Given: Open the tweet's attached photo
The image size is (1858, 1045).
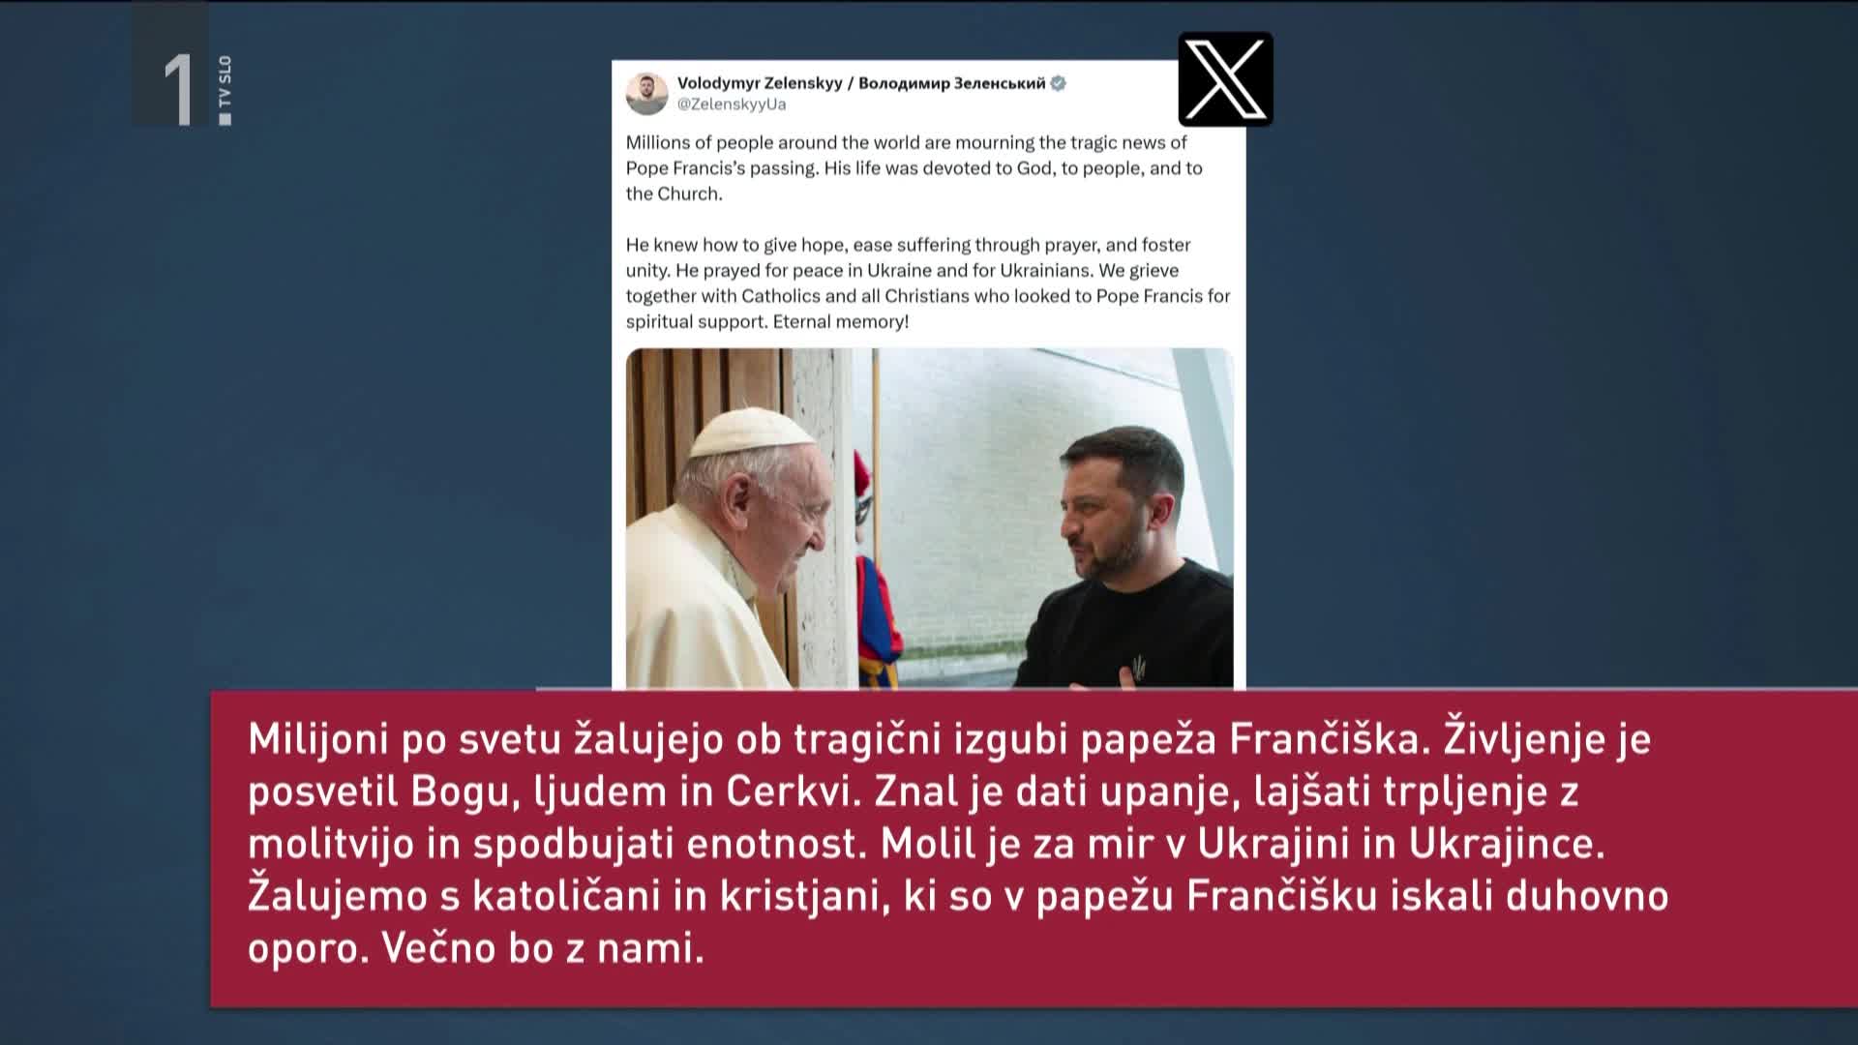Looking at the screenshot, I should [929, 519].
